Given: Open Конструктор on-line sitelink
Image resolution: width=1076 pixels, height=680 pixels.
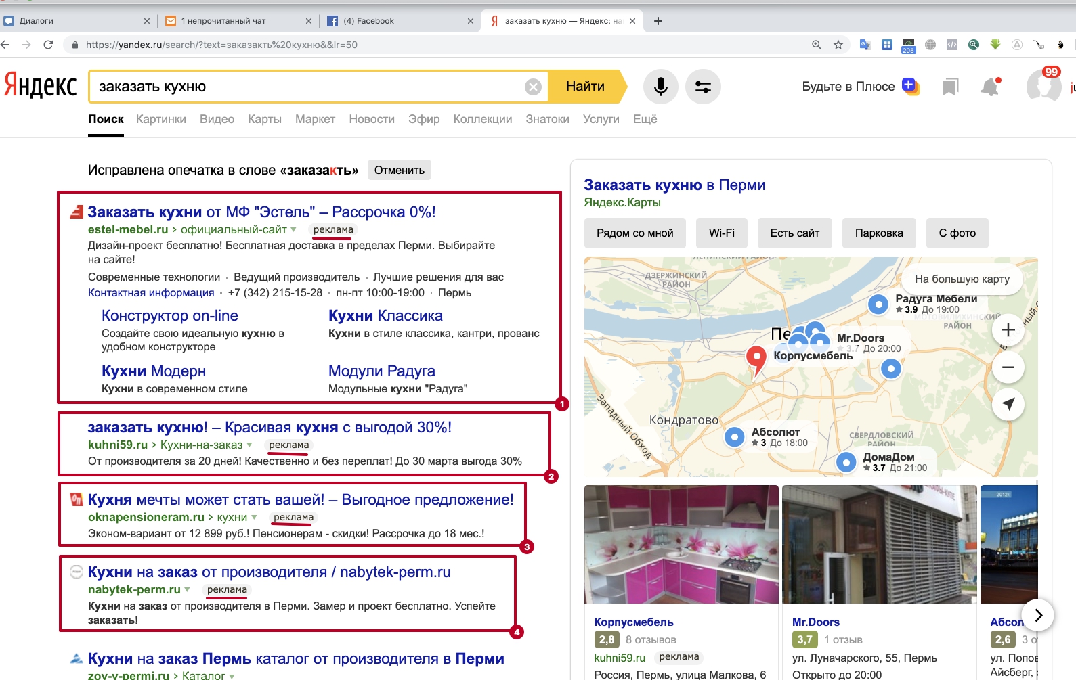Looking at the screenshot, I should [x=170, y=315].
